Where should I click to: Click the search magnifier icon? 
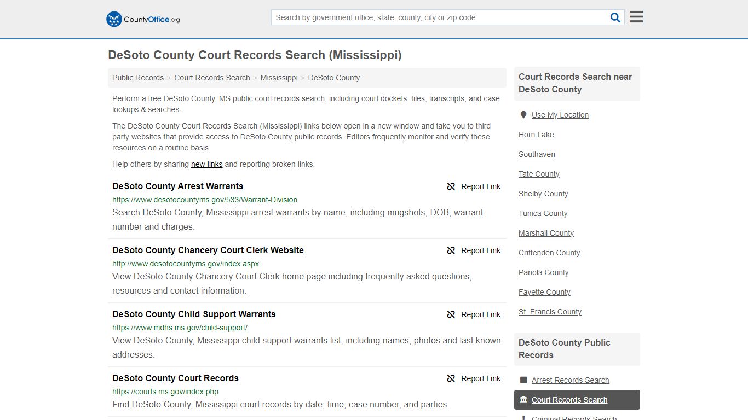click(x=615, y=17)
